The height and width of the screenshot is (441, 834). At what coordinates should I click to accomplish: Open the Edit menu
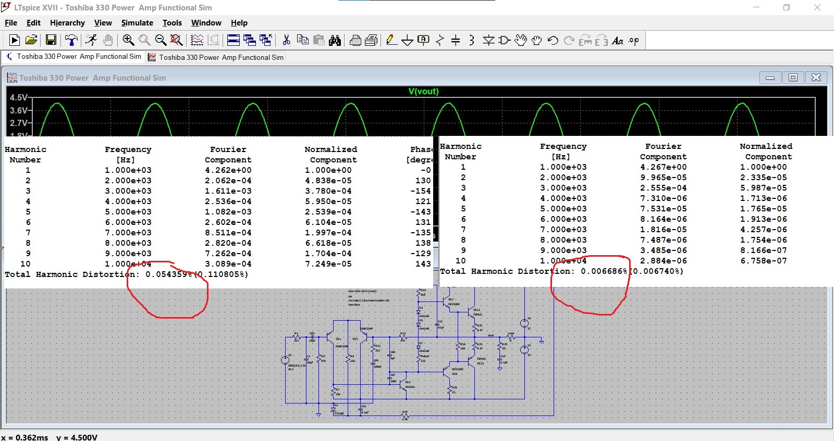click(33, 23)
